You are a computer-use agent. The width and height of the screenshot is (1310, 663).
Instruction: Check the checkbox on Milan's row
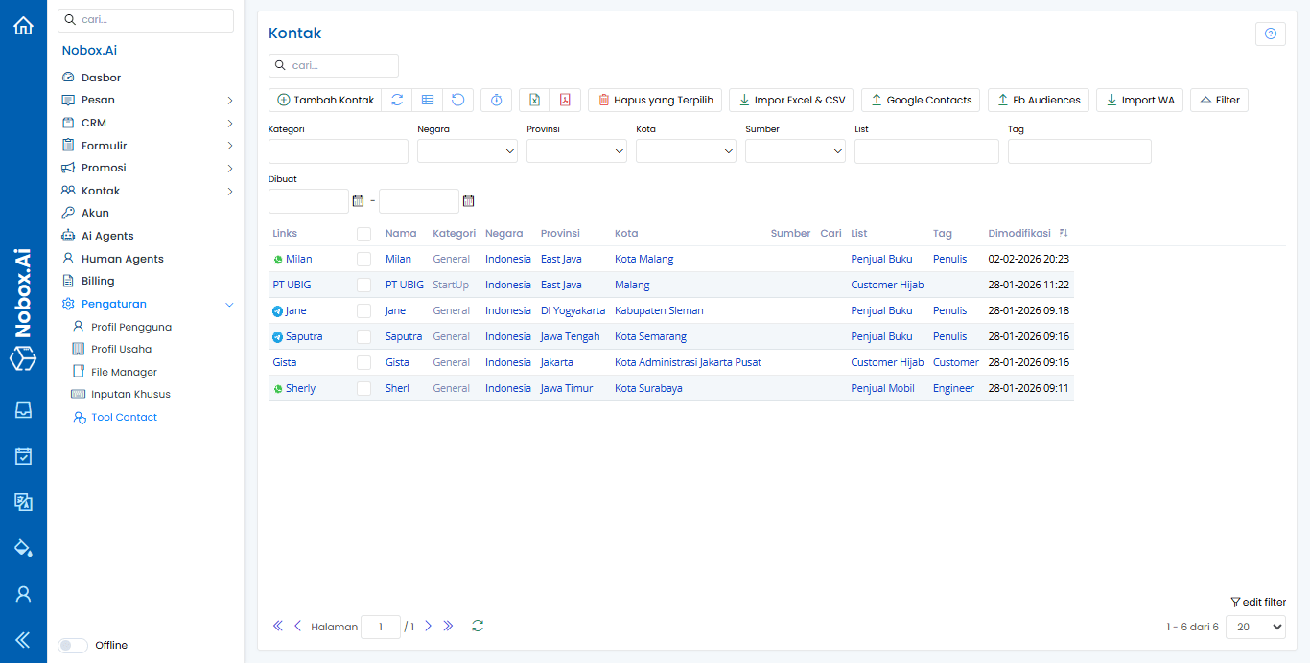point(363,258)
